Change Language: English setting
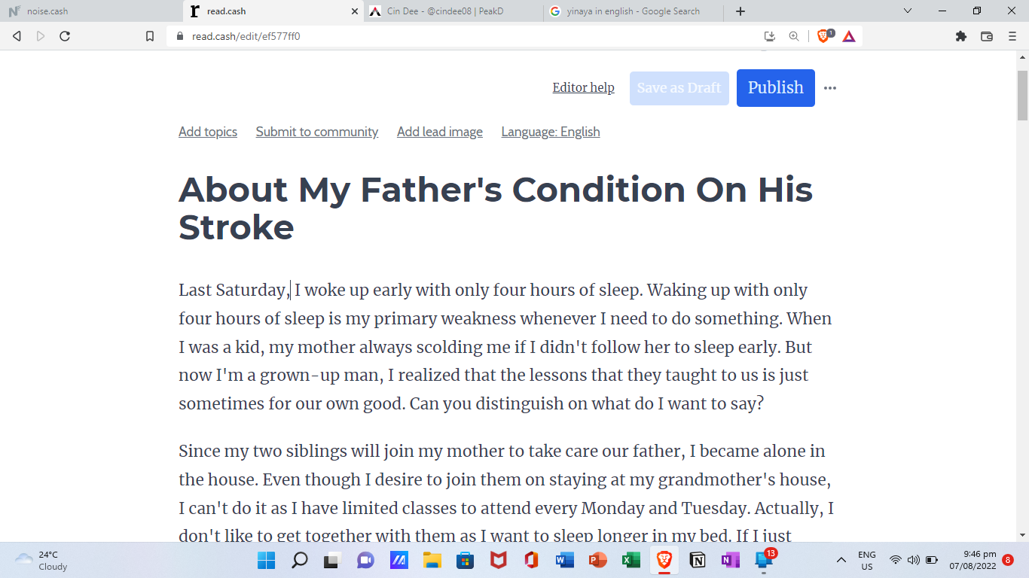Screen dimensions: 1029x578 551,132
